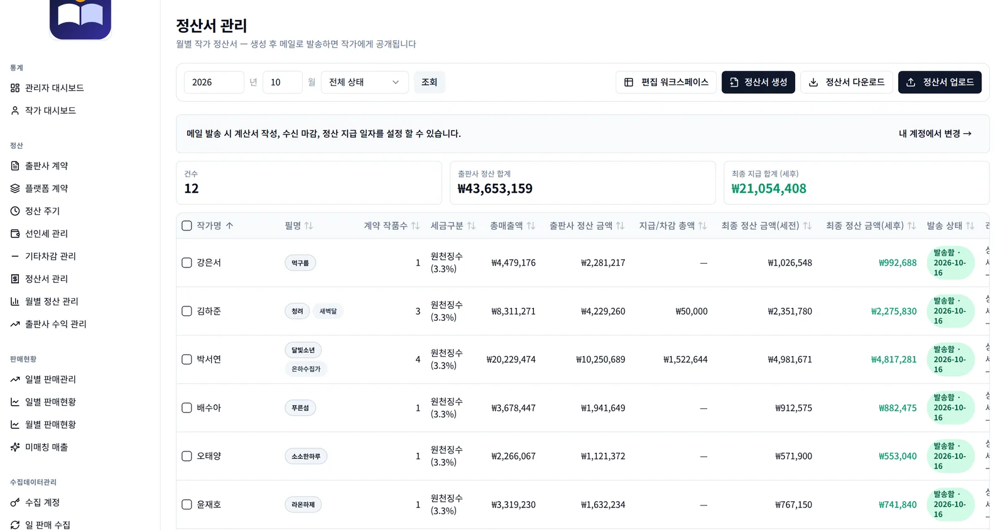Click the 정산 주기 clock icon
Screen dimensions: 1005x530
pos(15,211)
